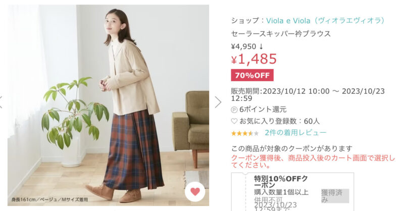The height and width of the screenshot is (211, 404).
Task: Click the 獲得済み coupon button
Action: pos(335,196)
